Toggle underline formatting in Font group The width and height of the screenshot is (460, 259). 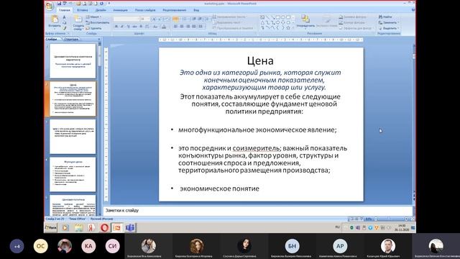tap(129, 27)
